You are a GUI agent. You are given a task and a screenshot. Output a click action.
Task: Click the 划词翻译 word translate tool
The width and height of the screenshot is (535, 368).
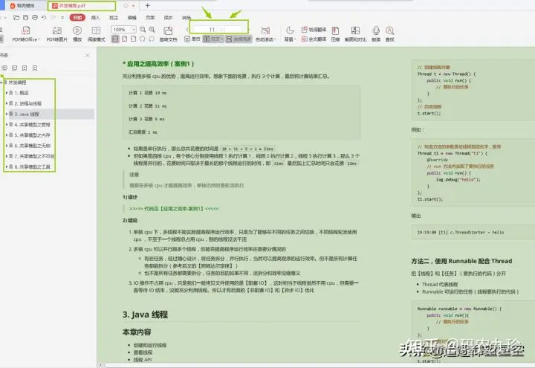[314, 30]
